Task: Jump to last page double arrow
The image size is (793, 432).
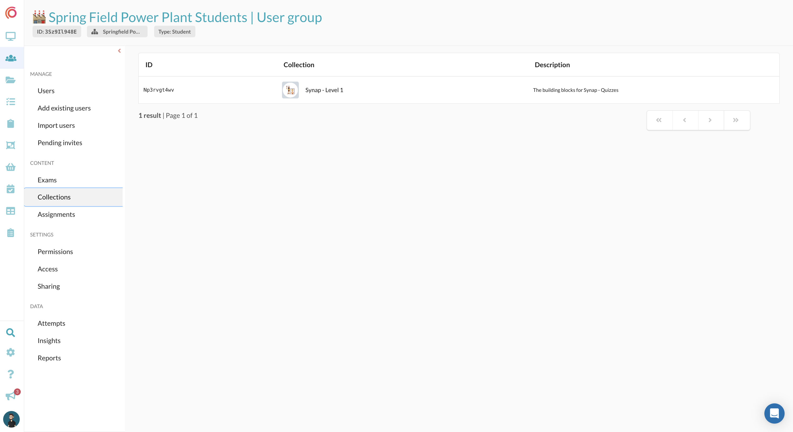Action: click(736, 120)
